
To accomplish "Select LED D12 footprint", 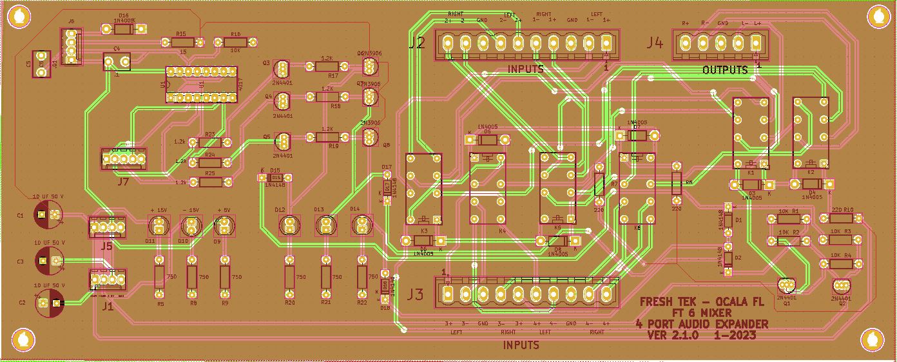I will [290, 225].
